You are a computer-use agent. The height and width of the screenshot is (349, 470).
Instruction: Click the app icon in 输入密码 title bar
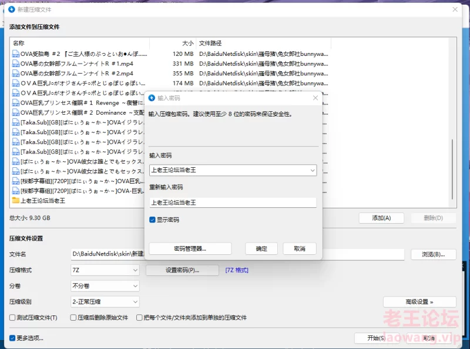click(152, 98)
